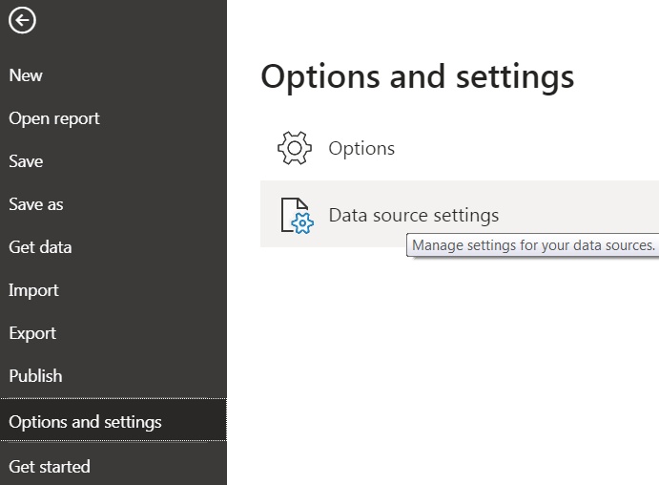This screenshot has width=659, height=485.
Task: Open the Options text label
Action: [361, 148]
